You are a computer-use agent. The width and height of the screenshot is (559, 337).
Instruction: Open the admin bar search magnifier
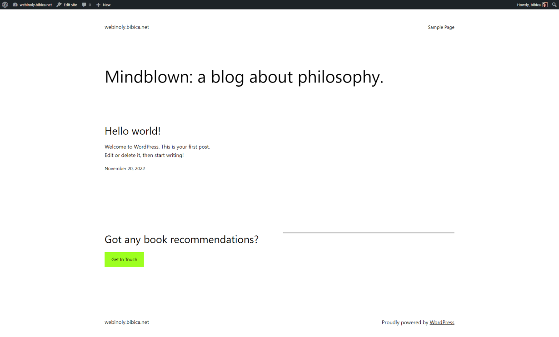coord(554,5)
